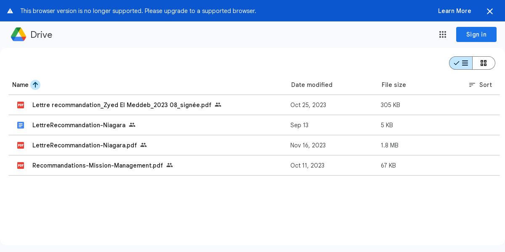Click the File size column header
The height and width of the screenshot is (252, 505).
(x=394, y=85)
